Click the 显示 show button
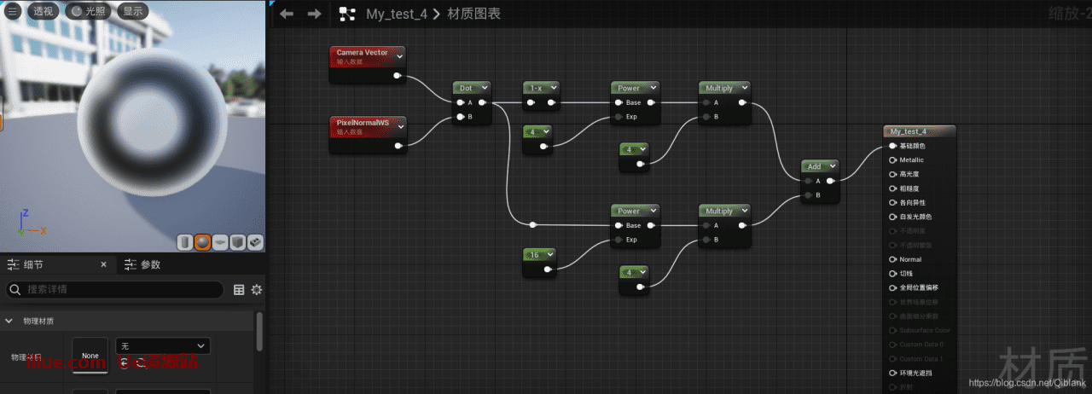The image size is (1092, 394). 132,11
